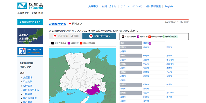Screen dimensions: 206x103
Task: Click the 避難発令状況 heading link
Action: (57, 24)
